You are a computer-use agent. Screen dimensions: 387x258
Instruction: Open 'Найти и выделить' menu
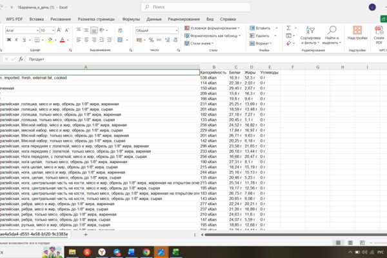click(x=332, y=35)
